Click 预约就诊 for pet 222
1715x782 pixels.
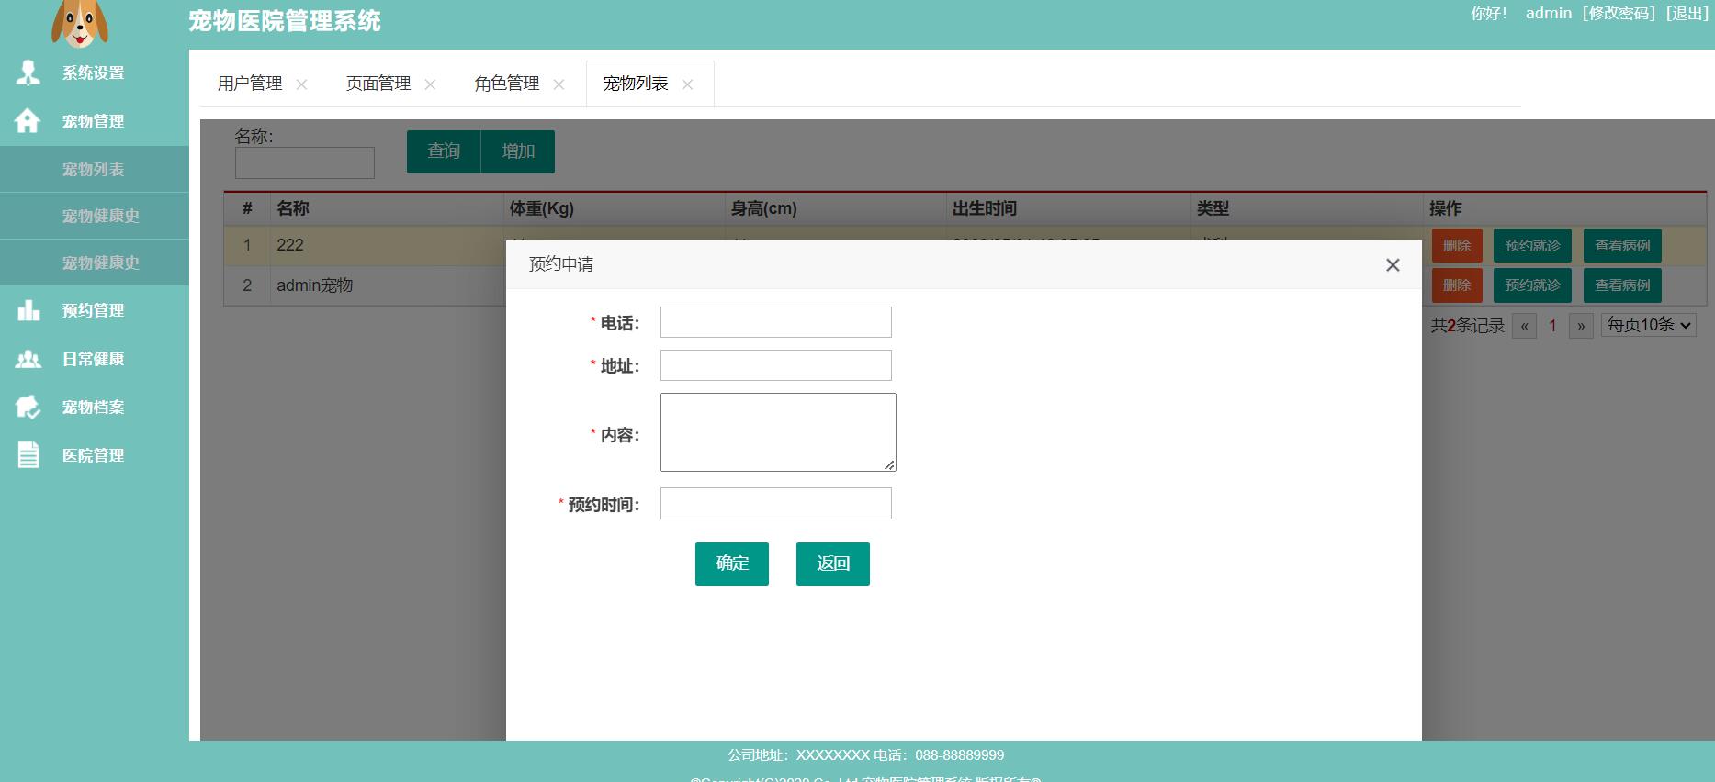pyautogui.click(x=1532, y=246)
